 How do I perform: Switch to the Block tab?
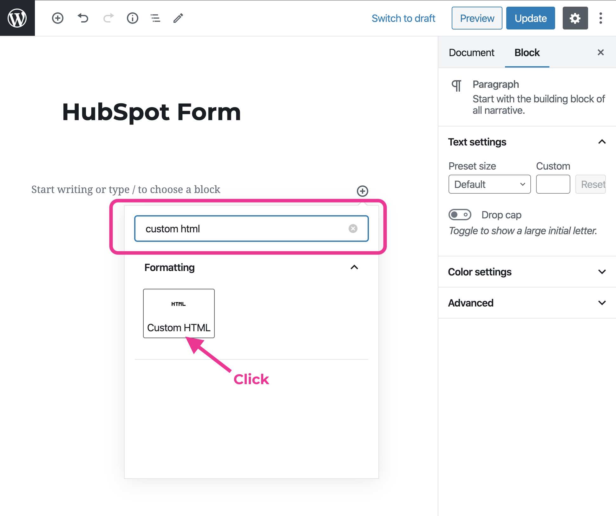point(527,52)
